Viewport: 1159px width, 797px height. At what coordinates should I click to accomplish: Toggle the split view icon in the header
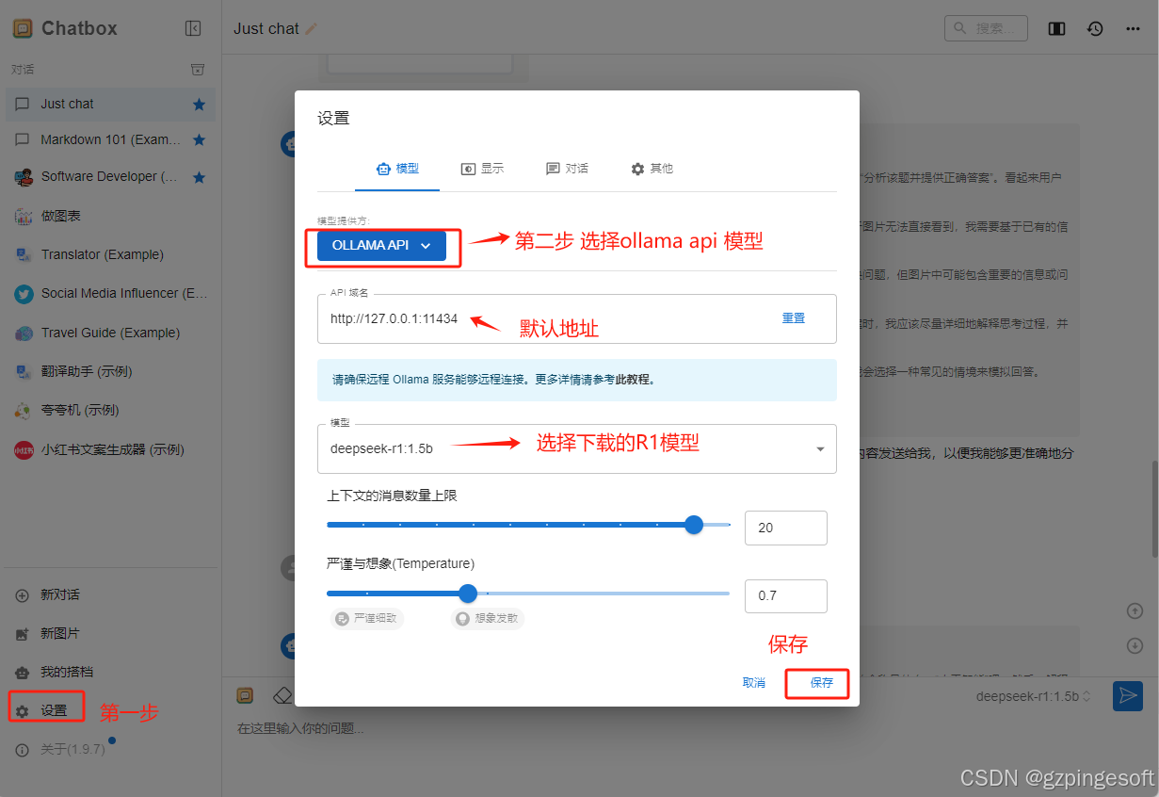coord(1056,28)
